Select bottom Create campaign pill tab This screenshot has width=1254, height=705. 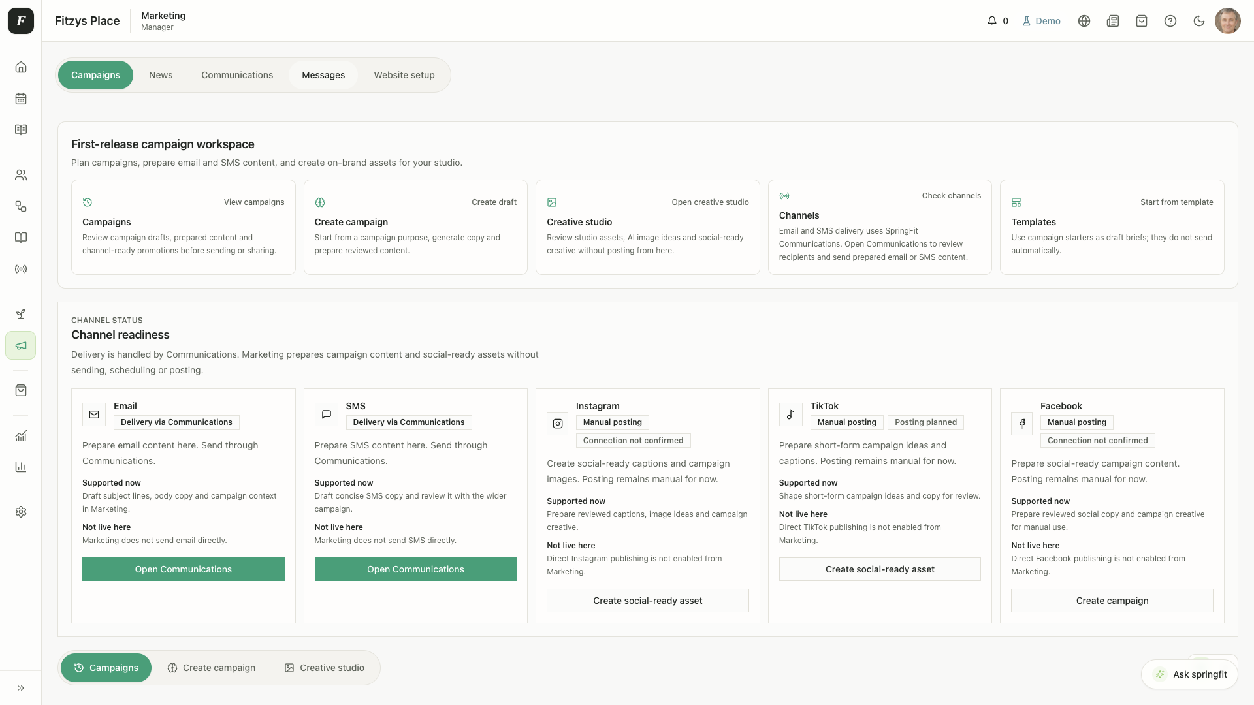[x=212, y=668]
